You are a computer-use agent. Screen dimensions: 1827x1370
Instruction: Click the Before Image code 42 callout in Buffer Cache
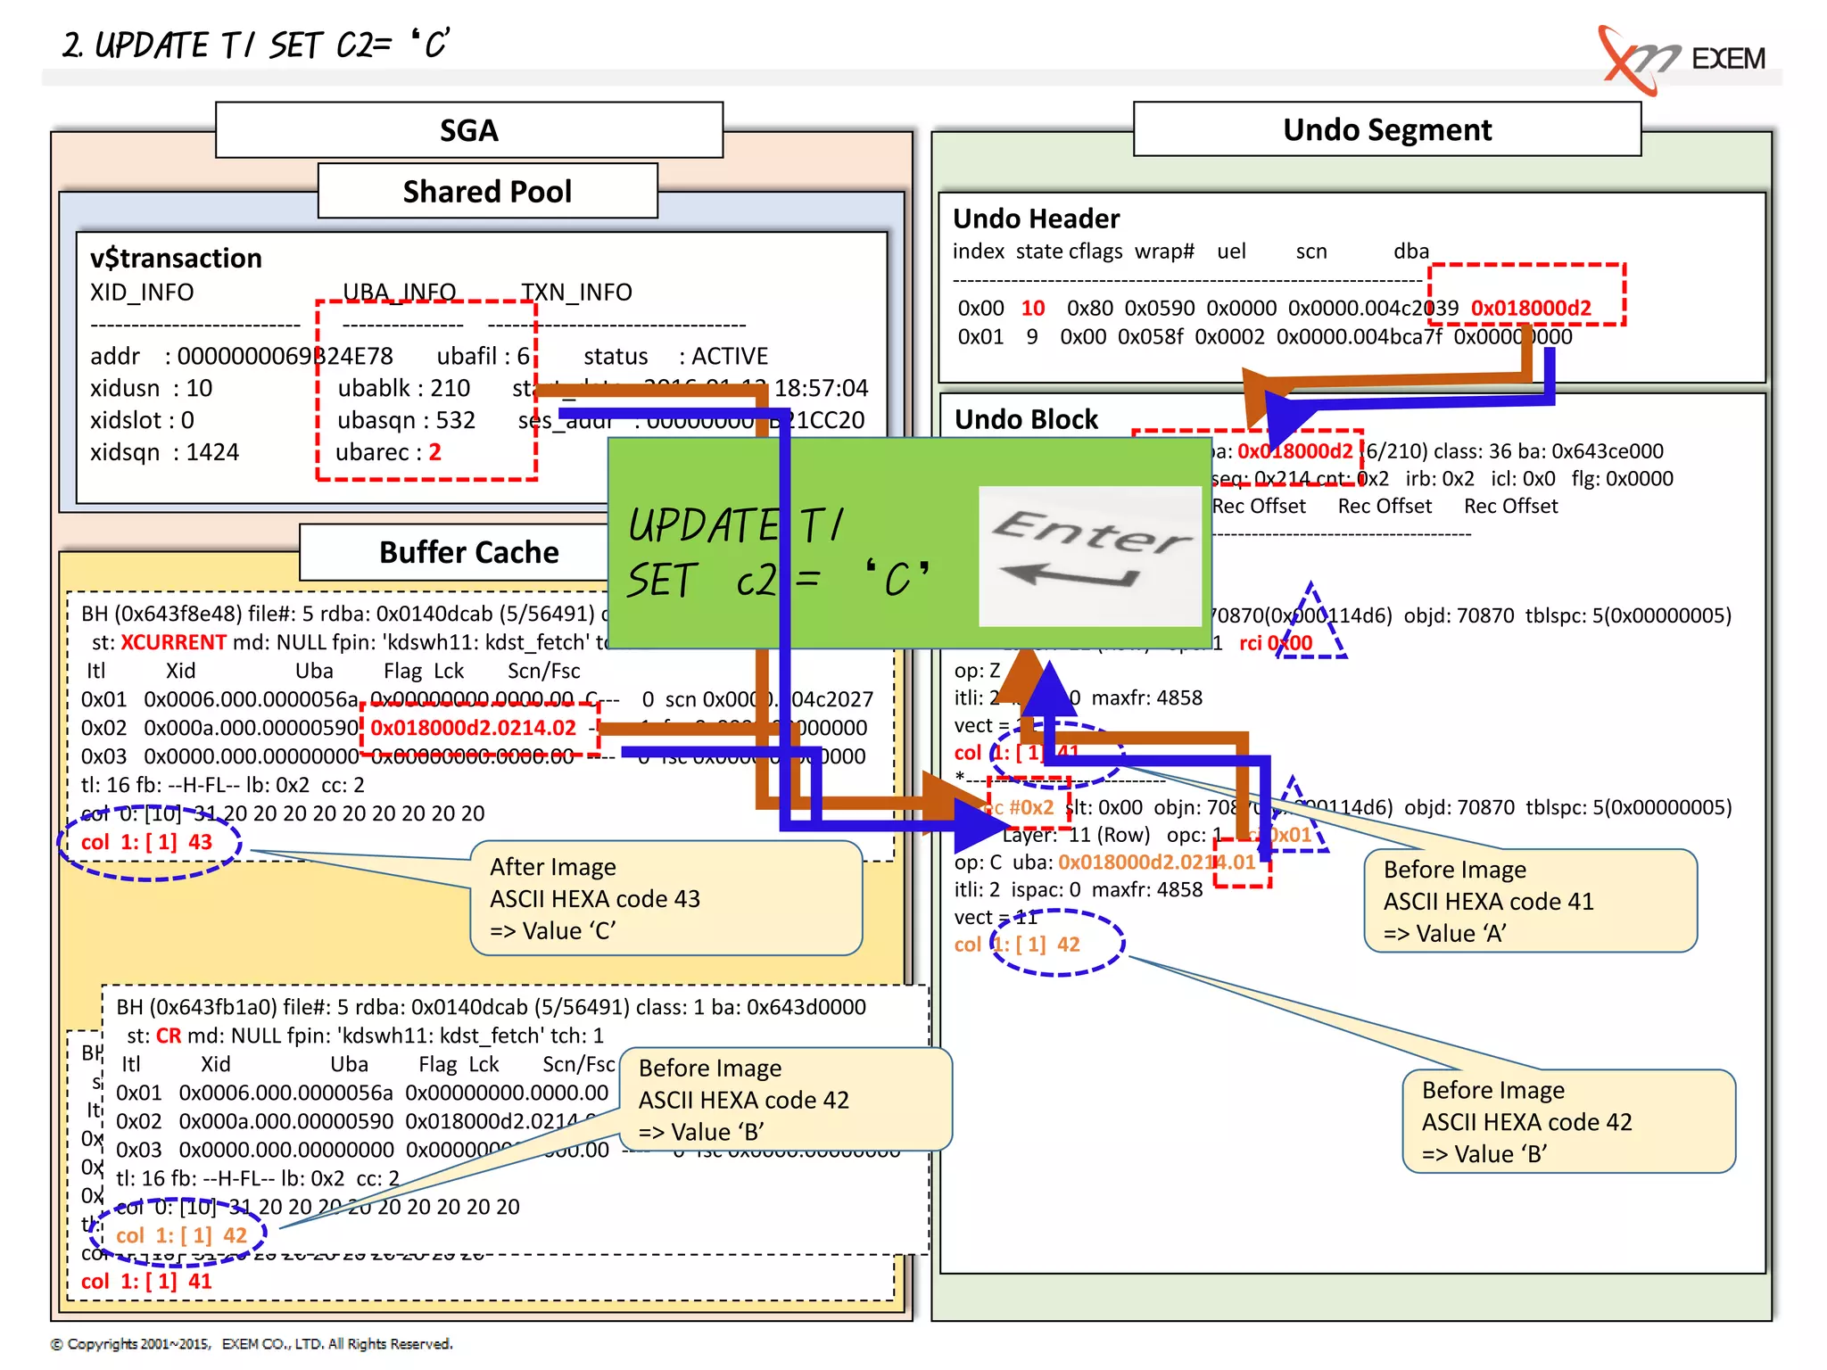(x=785, y=1099)
